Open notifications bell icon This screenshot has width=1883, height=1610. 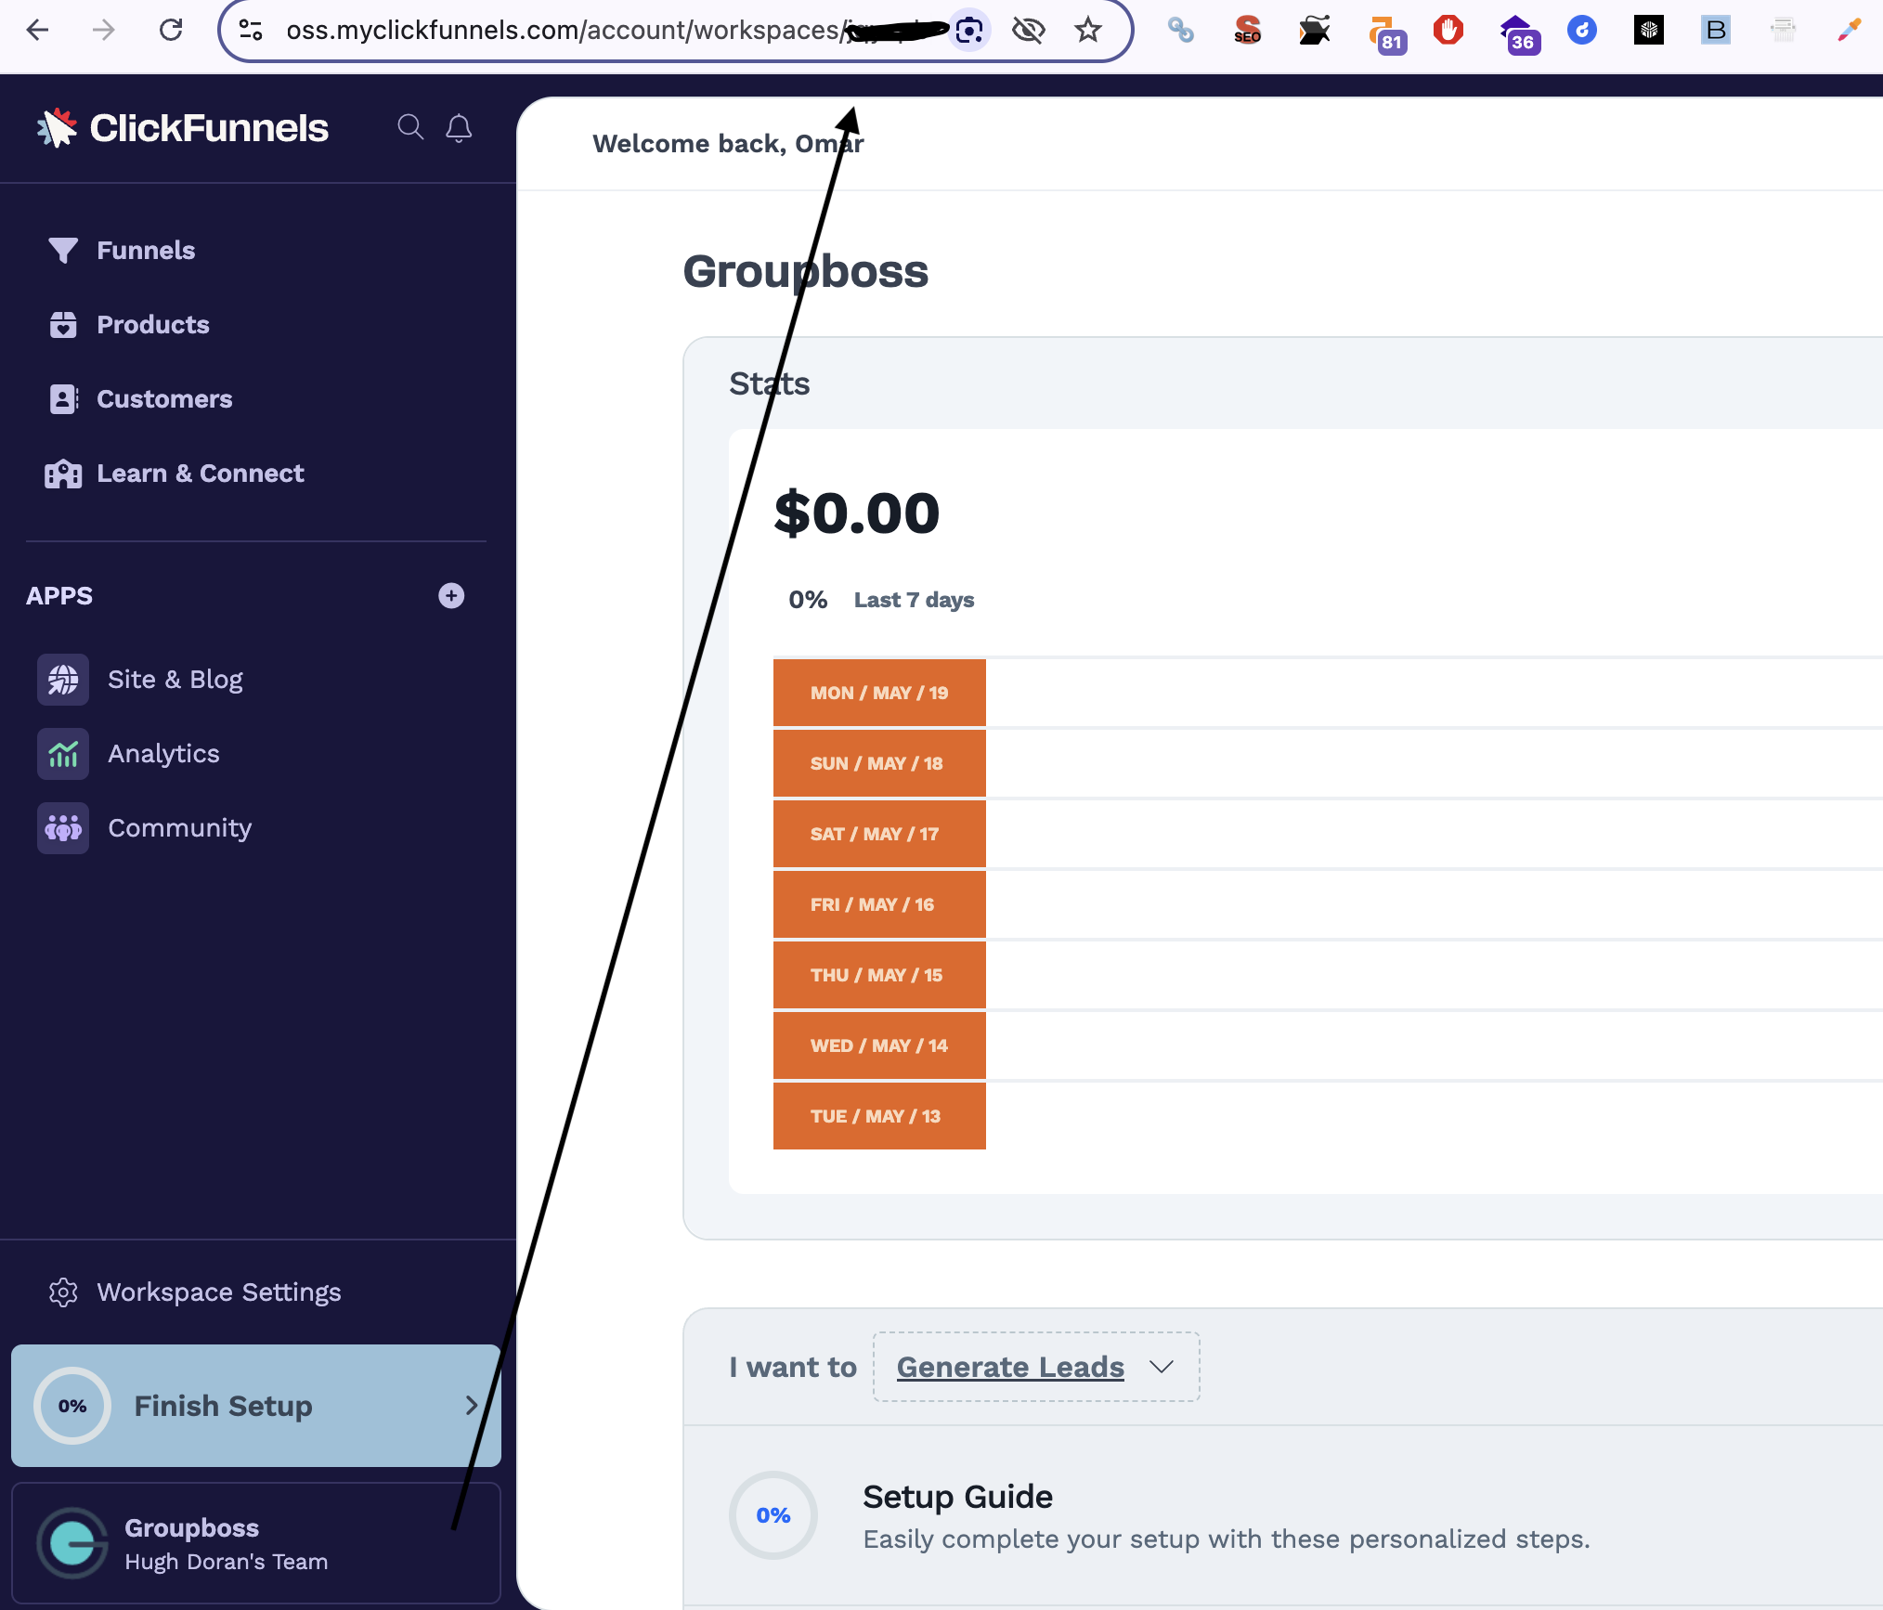click(x=459, y=127)
